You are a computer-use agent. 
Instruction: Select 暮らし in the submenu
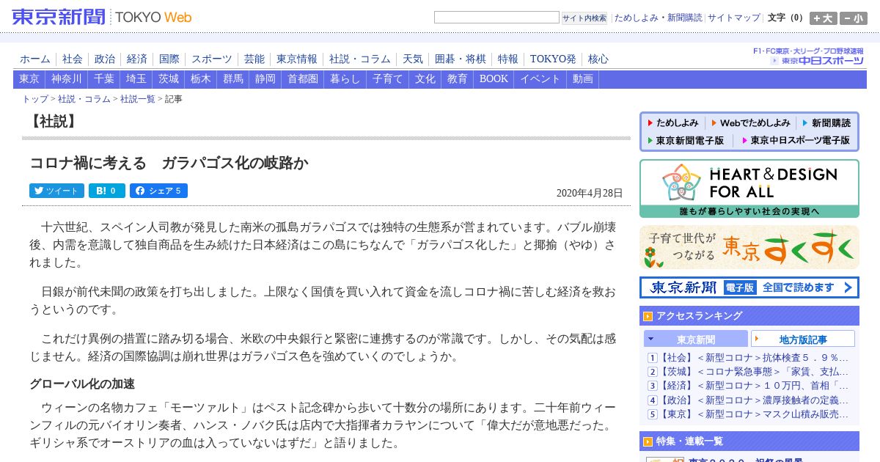coord(345,79)
